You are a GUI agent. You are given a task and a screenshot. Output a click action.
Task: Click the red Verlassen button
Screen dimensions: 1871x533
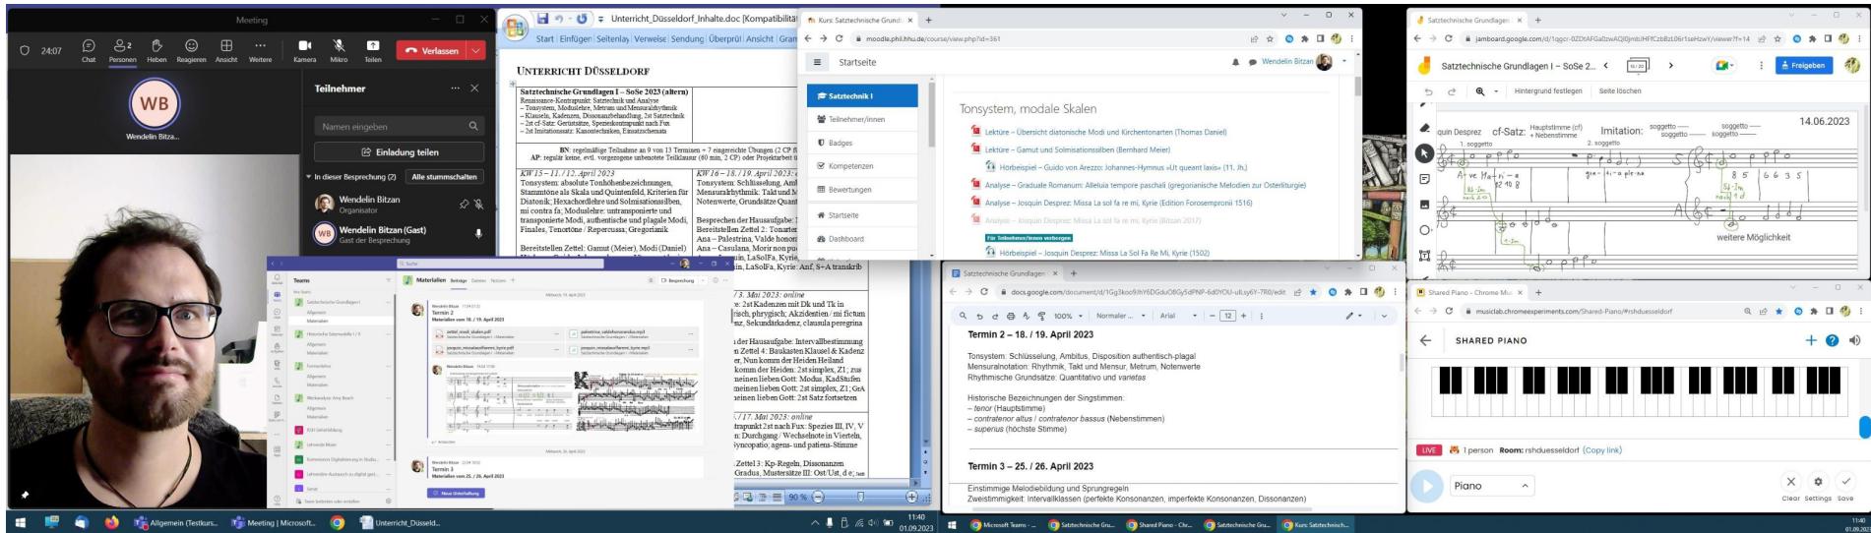pos(432,50)
